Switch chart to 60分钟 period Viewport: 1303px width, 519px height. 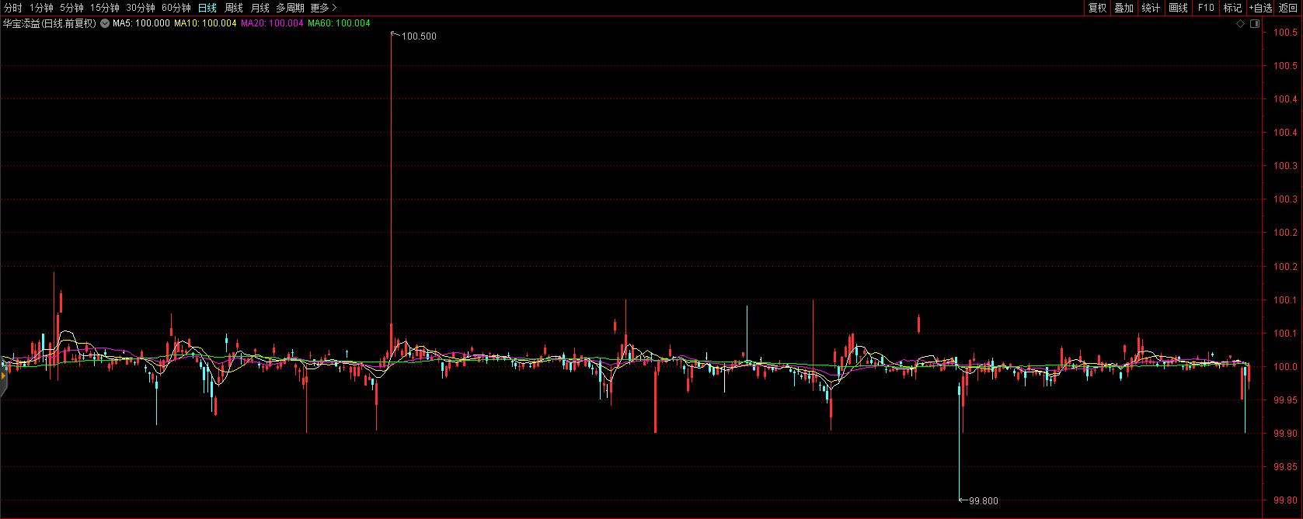(x=176, y=8)
